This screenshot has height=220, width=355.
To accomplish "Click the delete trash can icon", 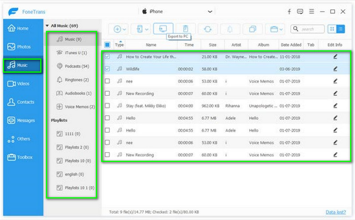I will pyautogui.click(x=185, y=29).
